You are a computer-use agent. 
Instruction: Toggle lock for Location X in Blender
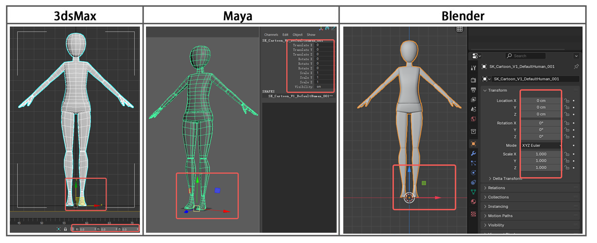(567, 101)
